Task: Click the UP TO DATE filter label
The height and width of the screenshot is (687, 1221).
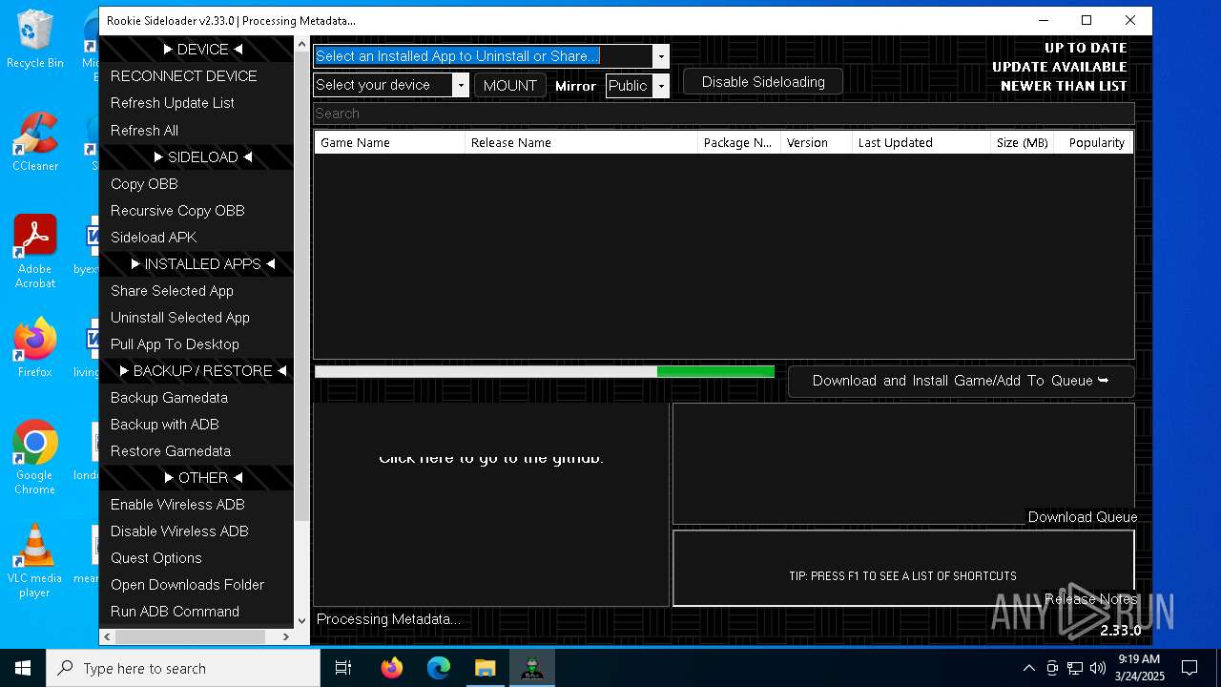Action: pos(1086,48)
